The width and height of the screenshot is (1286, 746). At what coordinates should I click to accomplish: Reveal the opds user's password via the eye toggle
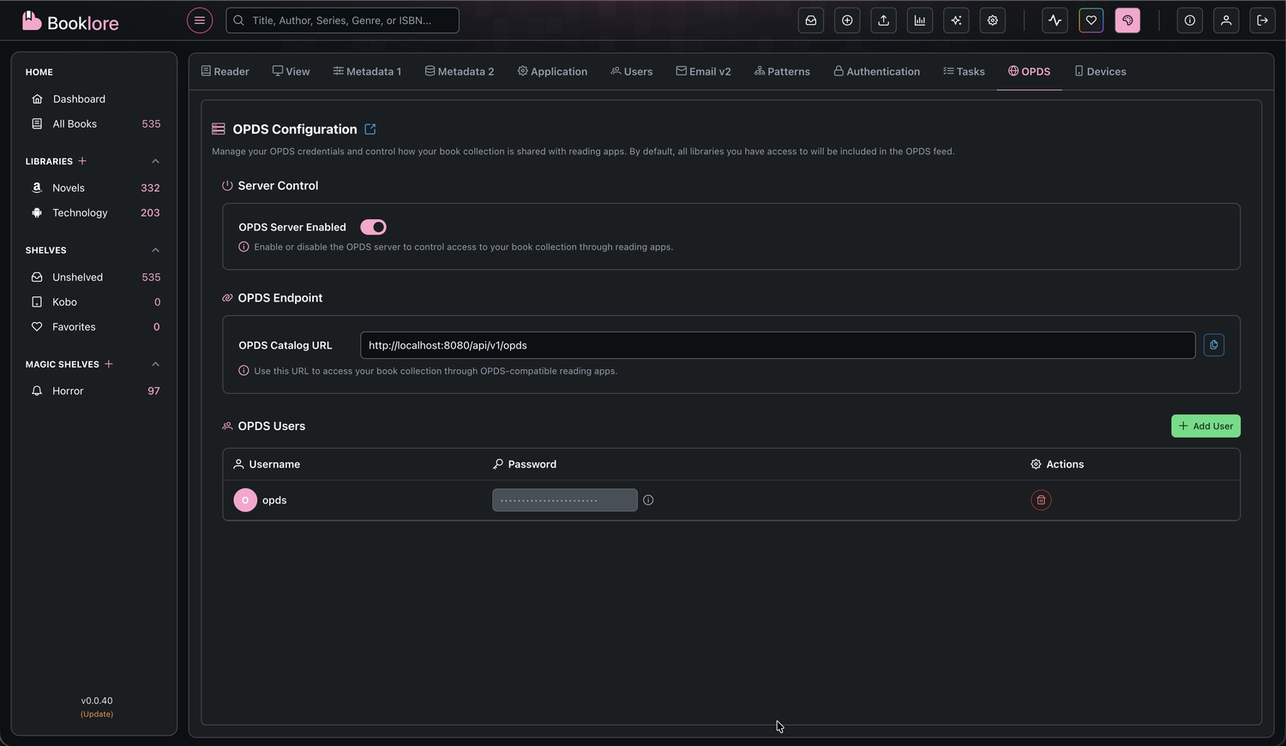[x=648, y=499]
